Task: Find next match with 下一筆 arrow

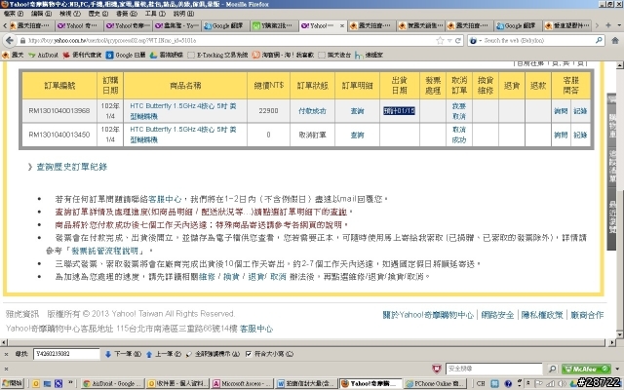Action: click(124, 354)
